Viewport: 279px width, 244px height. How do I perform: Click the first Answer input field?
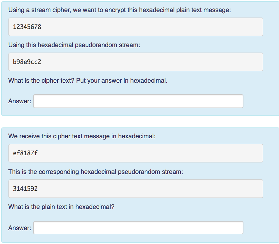pos(139,101)
